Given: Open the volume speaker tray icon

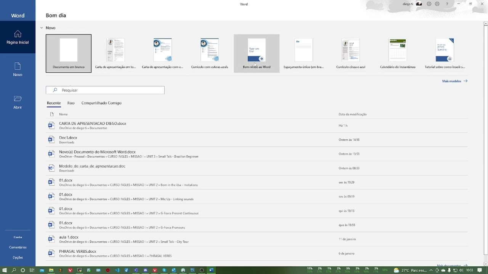Looking at the screenshot, I should point(461,270).
